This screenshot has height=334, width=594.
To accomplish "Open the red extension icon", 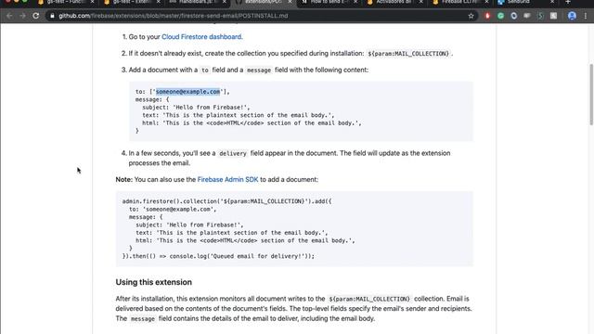I will (487, 16).
